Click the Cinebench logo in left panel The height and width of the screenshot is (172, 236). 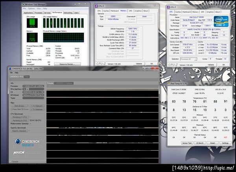click(x=27, y=142)
